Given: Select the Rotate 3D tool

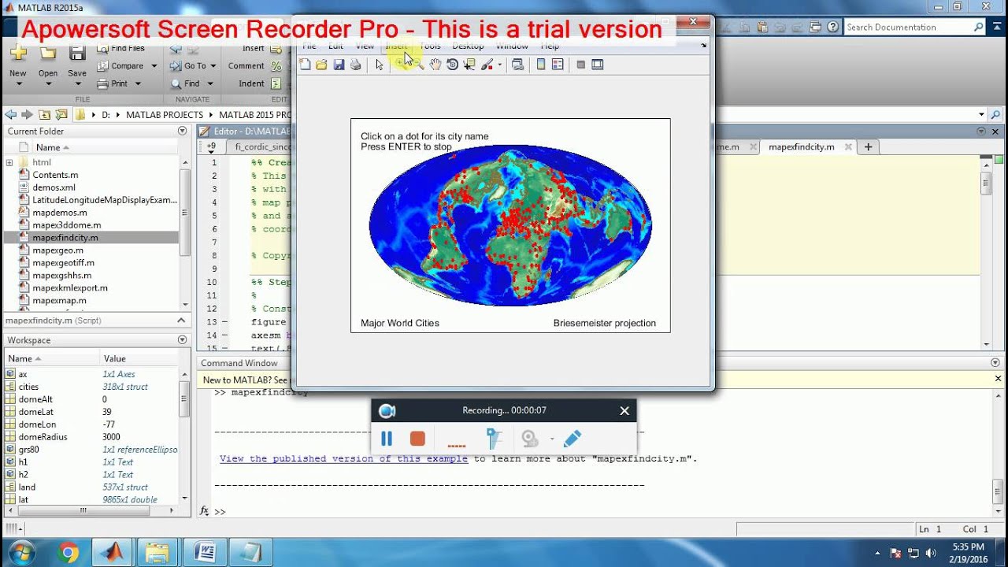Looking at the screenshot, I should [453, 65].
